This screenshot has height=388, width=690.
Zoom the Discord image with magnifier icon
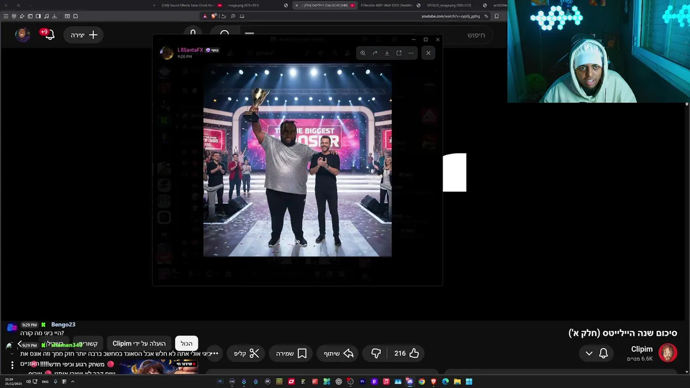(x=363, y=53)
